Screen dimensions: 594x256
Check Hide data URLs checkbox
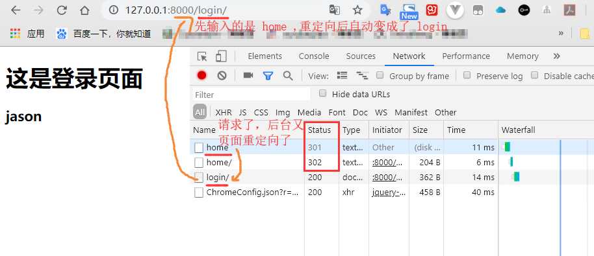click(322, 93)
